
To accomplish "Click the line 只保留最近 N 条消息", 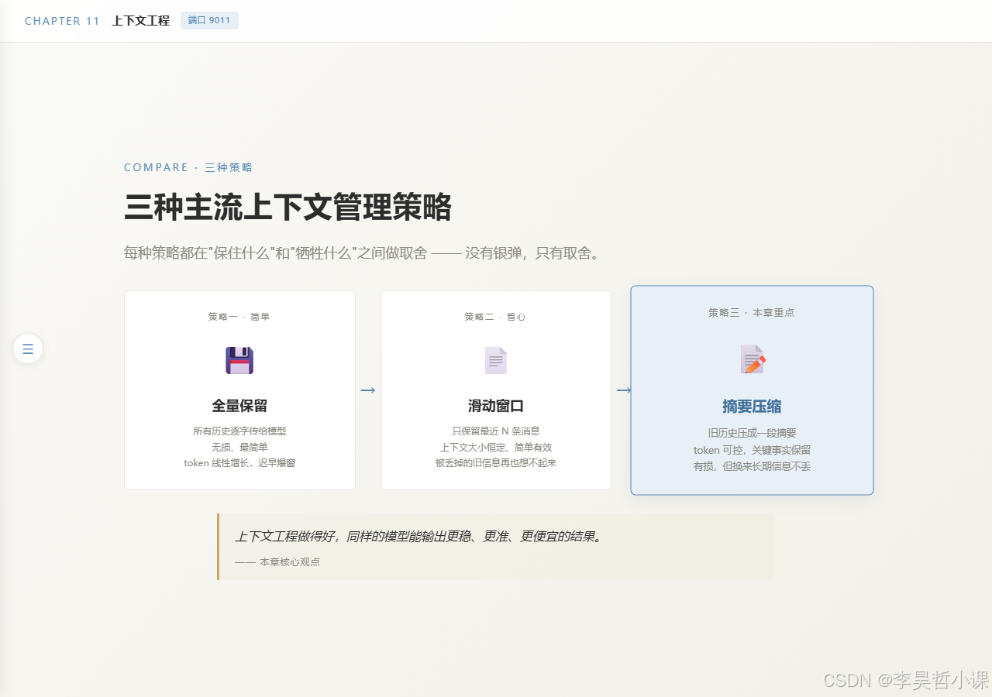I will (496, 431).
